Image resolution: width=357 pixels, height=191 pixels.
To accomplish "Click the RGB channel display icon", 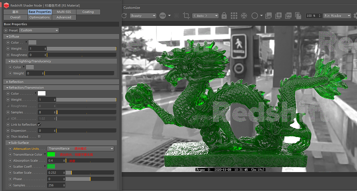I will click(163, 16).
